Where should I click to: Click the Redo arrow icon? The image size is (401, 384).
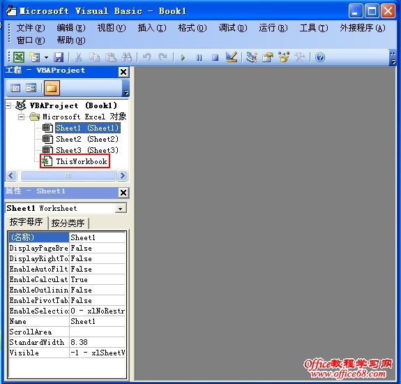(162, 57)
